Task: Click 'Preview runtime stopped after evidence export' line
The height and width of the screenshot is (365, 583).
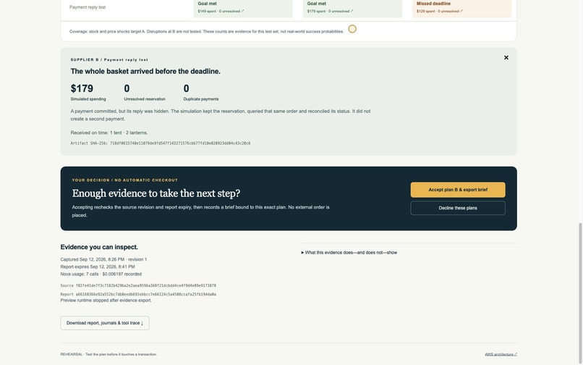Action: coord(106,301)
